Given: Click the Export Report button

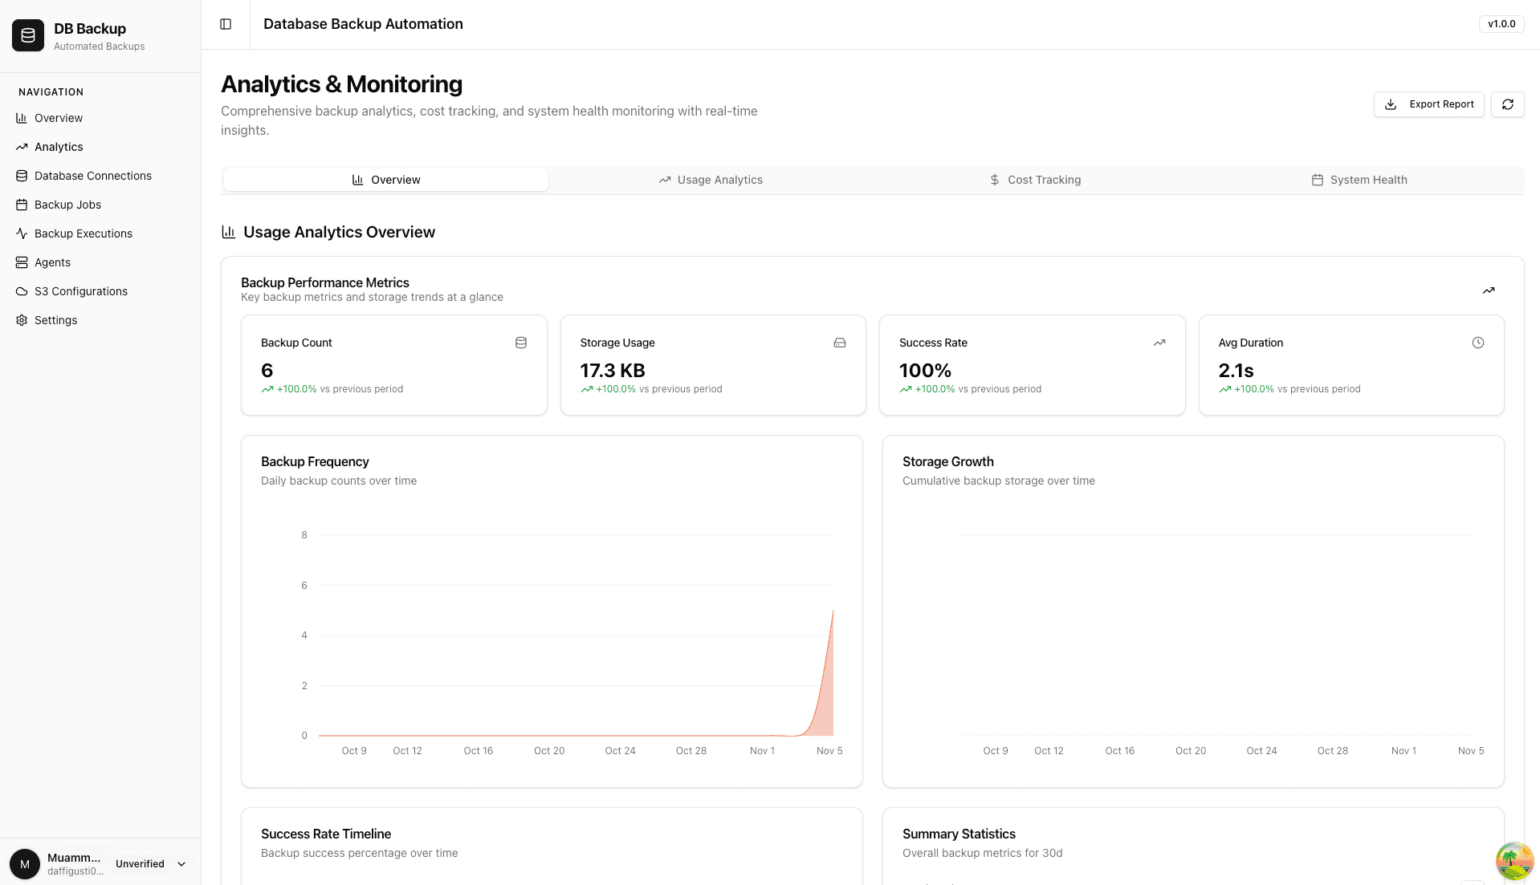Looking at the screenshot, I should click(1428, 104).
